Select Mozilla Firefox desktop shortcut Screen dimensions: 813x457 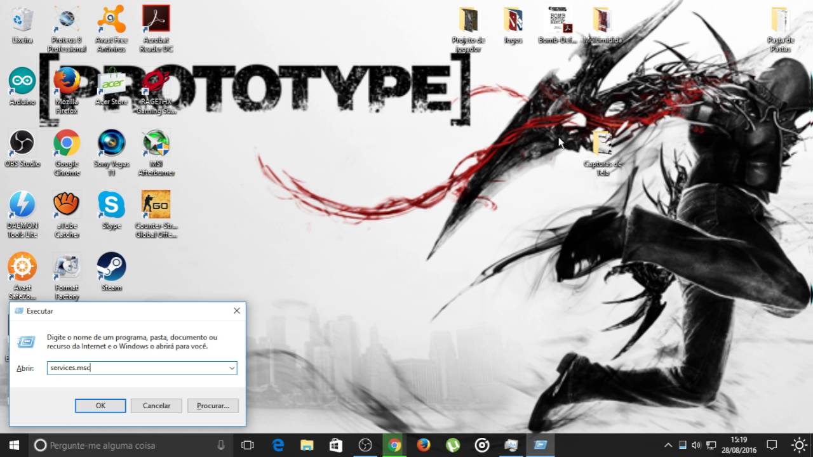click(67, 91)
